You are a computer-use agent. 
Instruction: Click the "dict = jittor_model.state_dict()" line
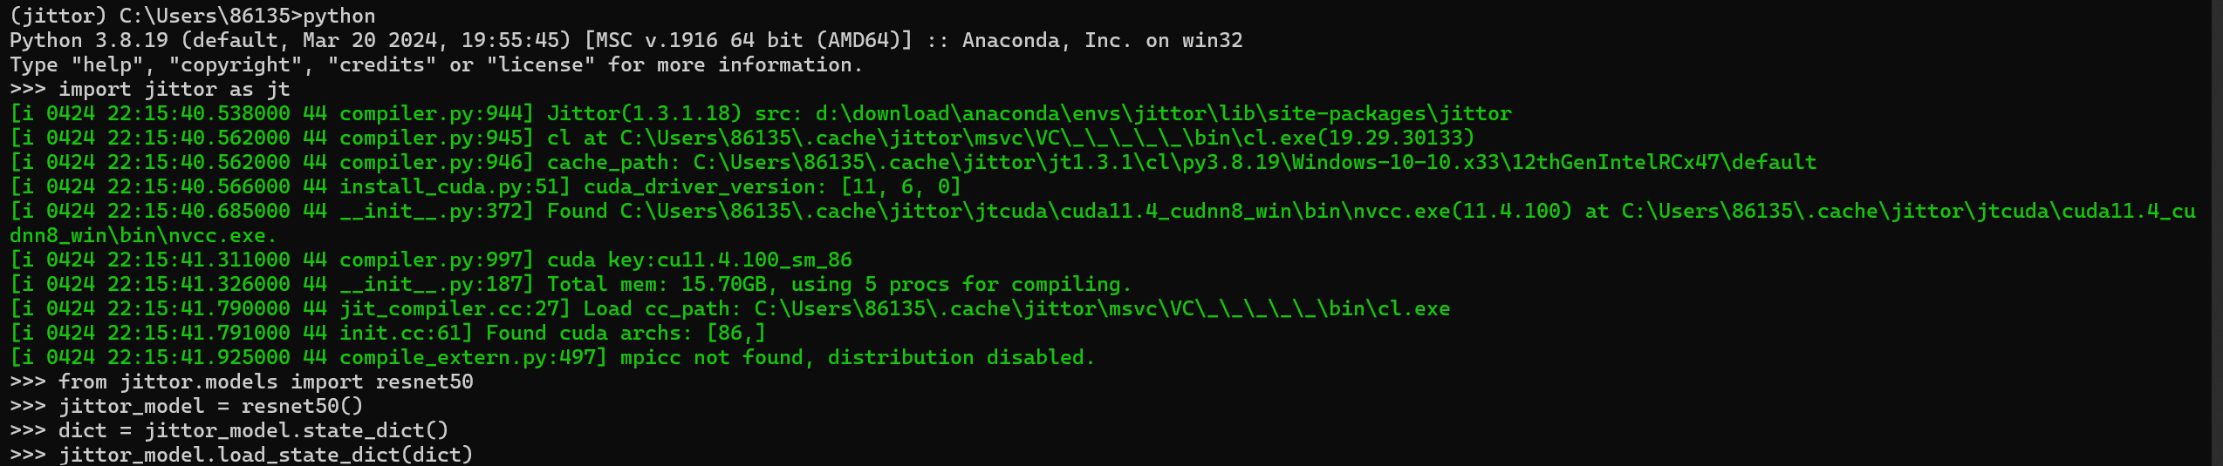point(253,430)
